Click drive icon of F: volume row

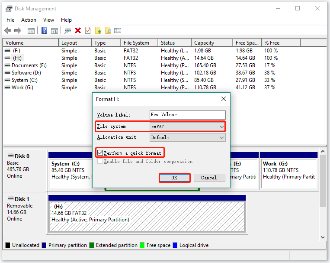[x=7, y=51]
